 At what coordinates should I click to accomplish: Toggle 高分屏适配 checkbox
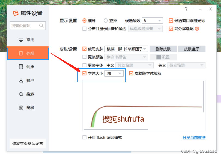[171, 29]
